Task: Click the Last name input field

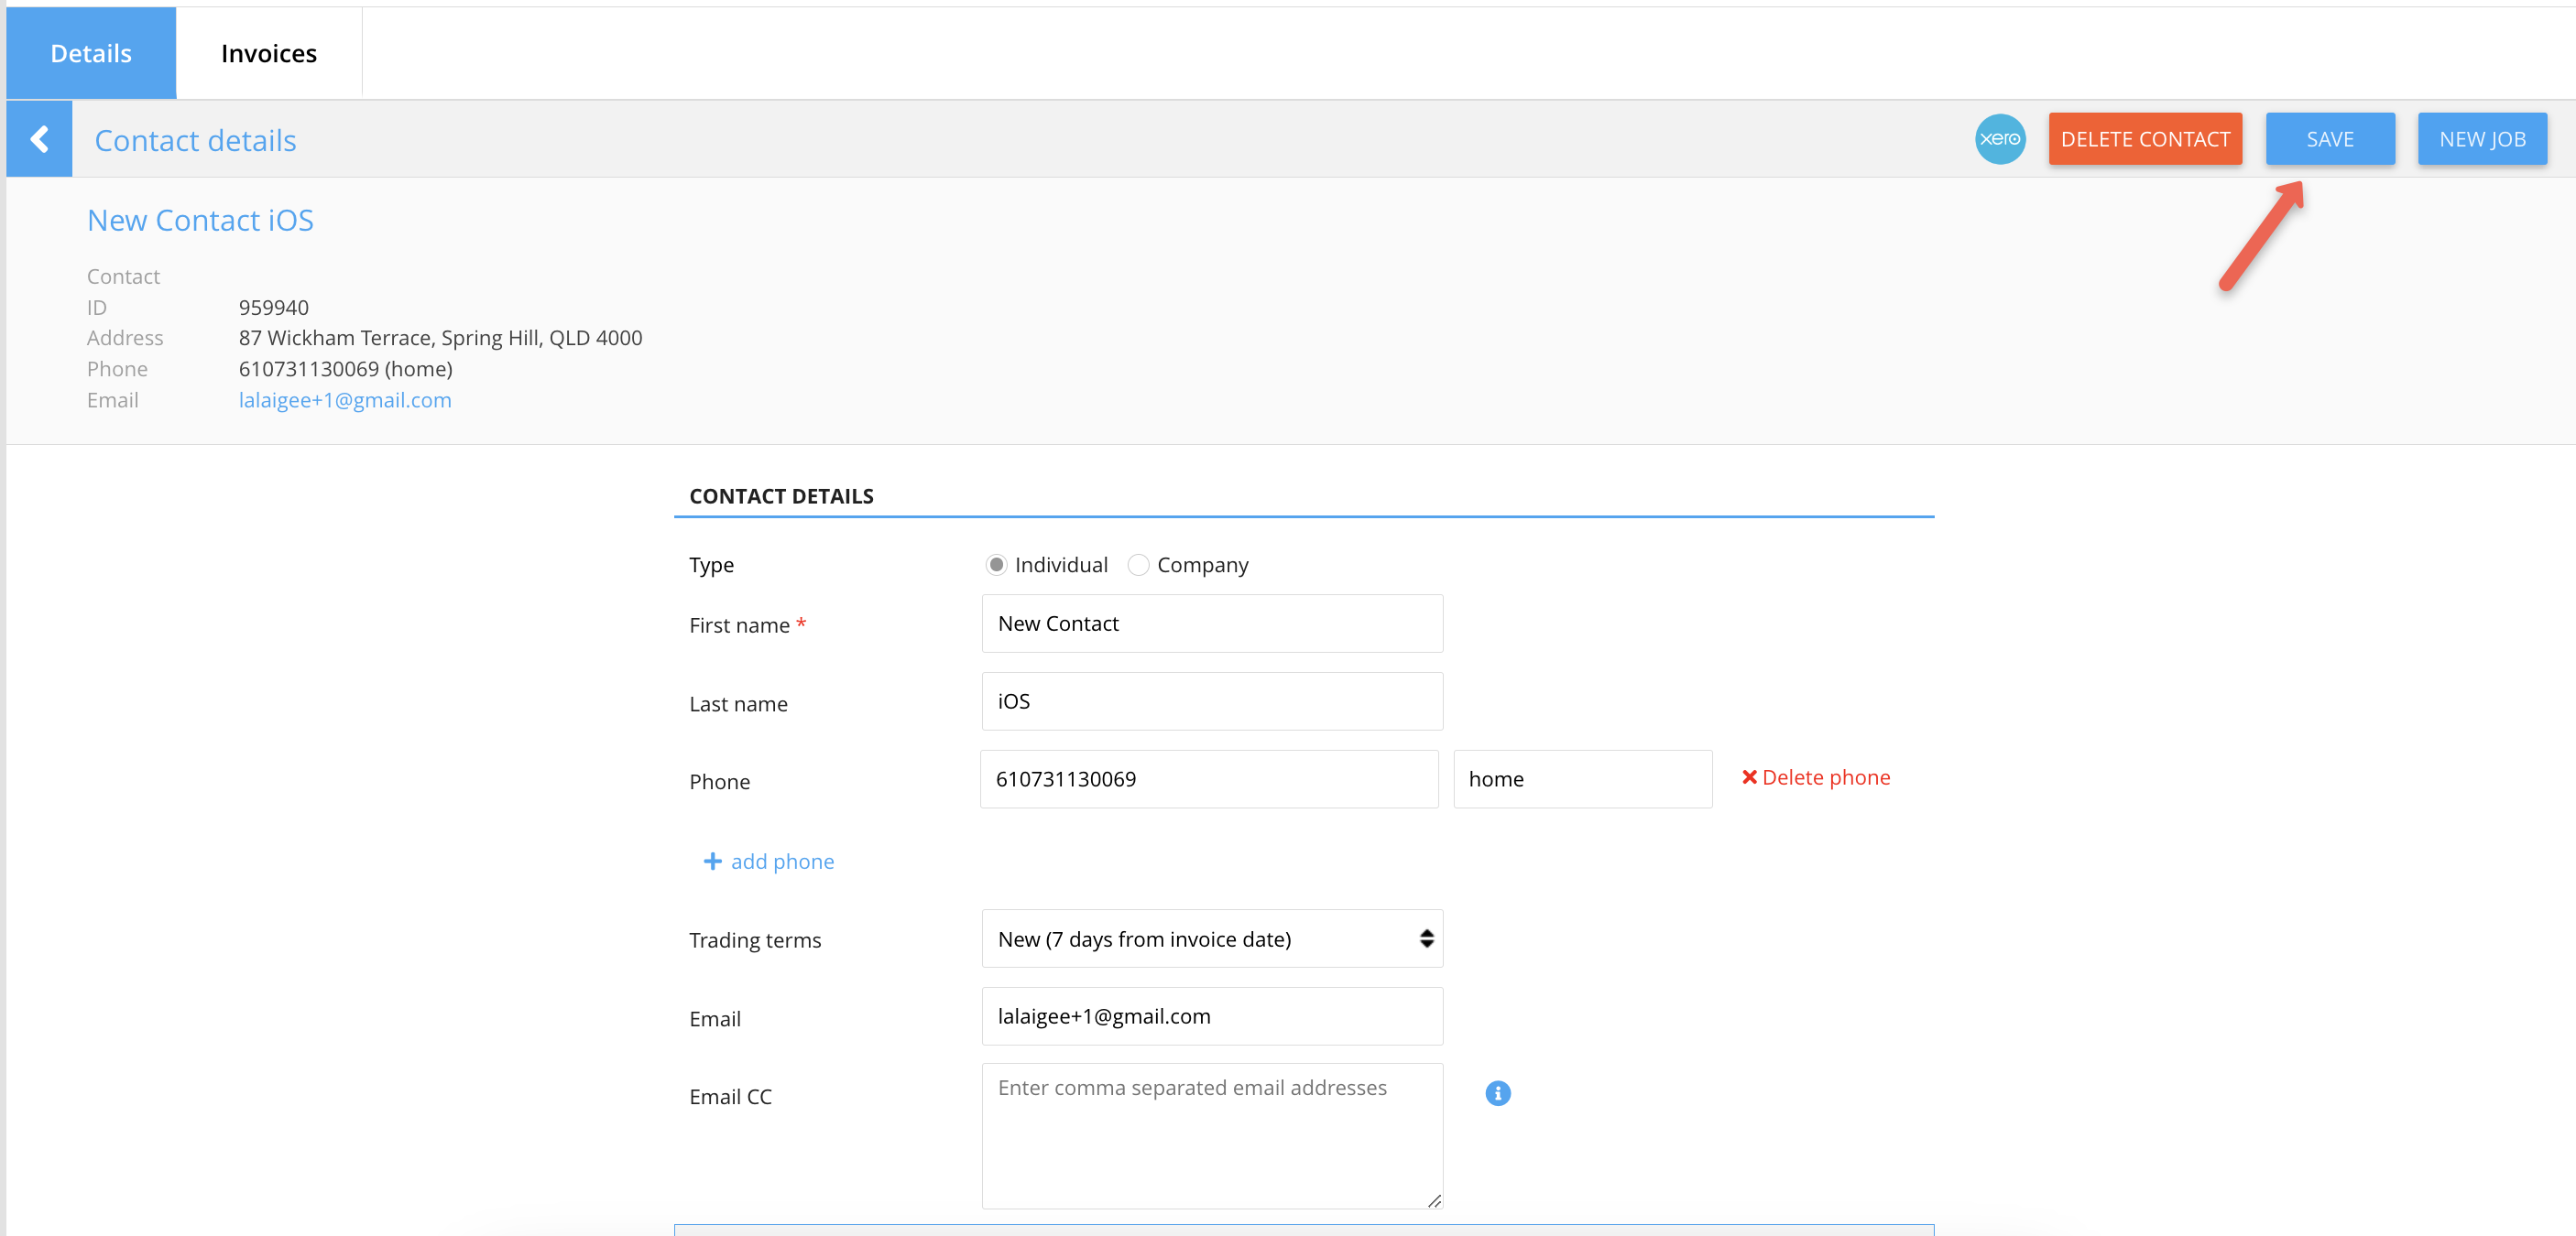Action: (1211, 701)
